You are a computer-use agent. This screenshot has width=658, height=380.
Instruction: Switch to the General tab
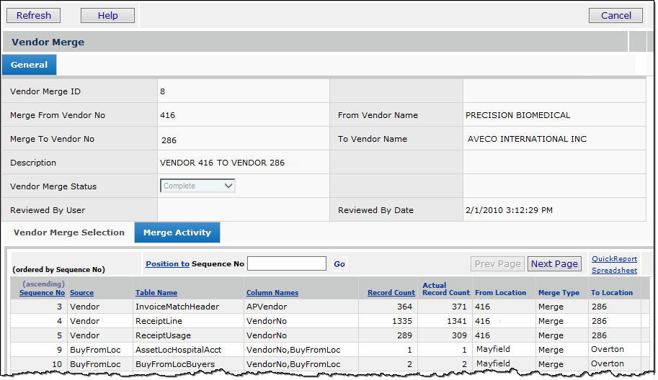tap(29, 65)
